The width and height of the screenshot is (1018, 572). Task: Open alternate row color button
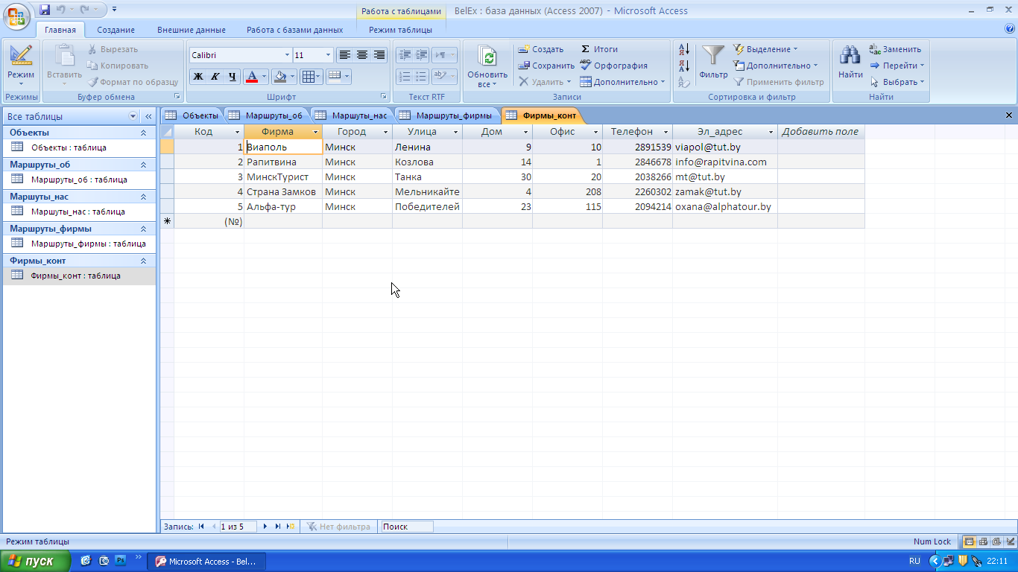pyautogui.click(x=338, y=76)
